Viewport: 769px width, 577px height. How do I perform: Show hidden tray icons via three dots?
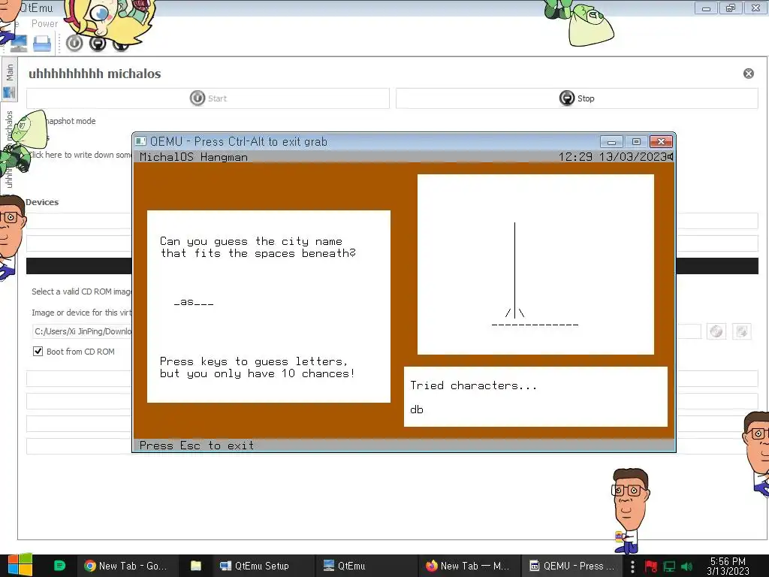632,566
